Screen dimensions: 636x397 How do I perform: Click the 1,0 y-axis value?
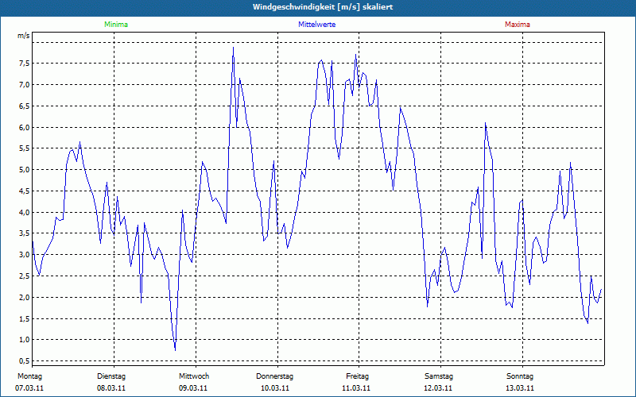point(24,340)
